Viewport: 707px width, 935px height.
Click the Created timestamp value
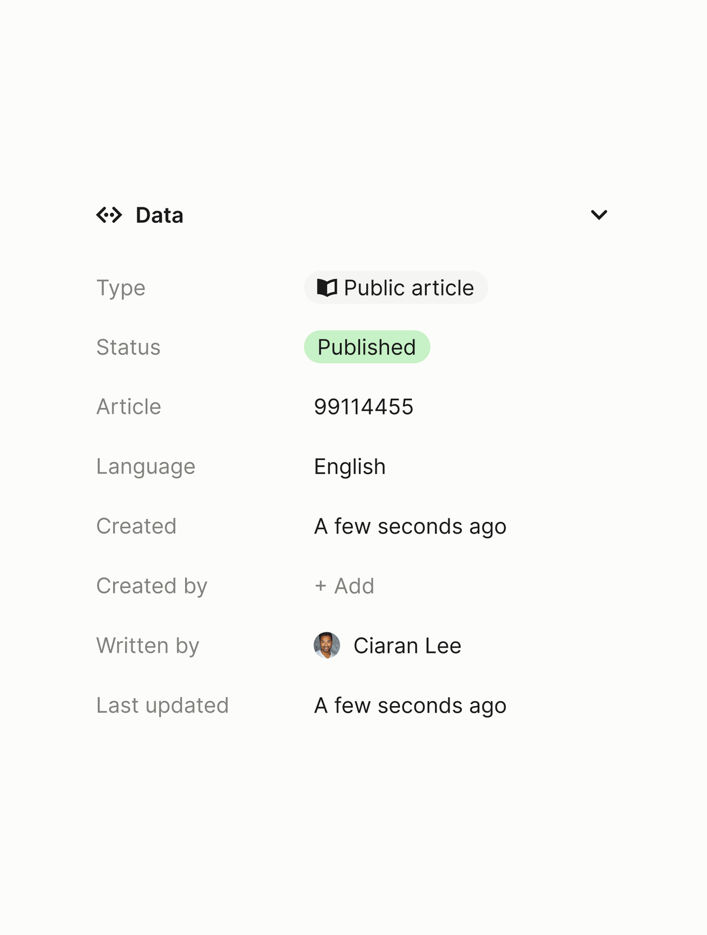410,526
